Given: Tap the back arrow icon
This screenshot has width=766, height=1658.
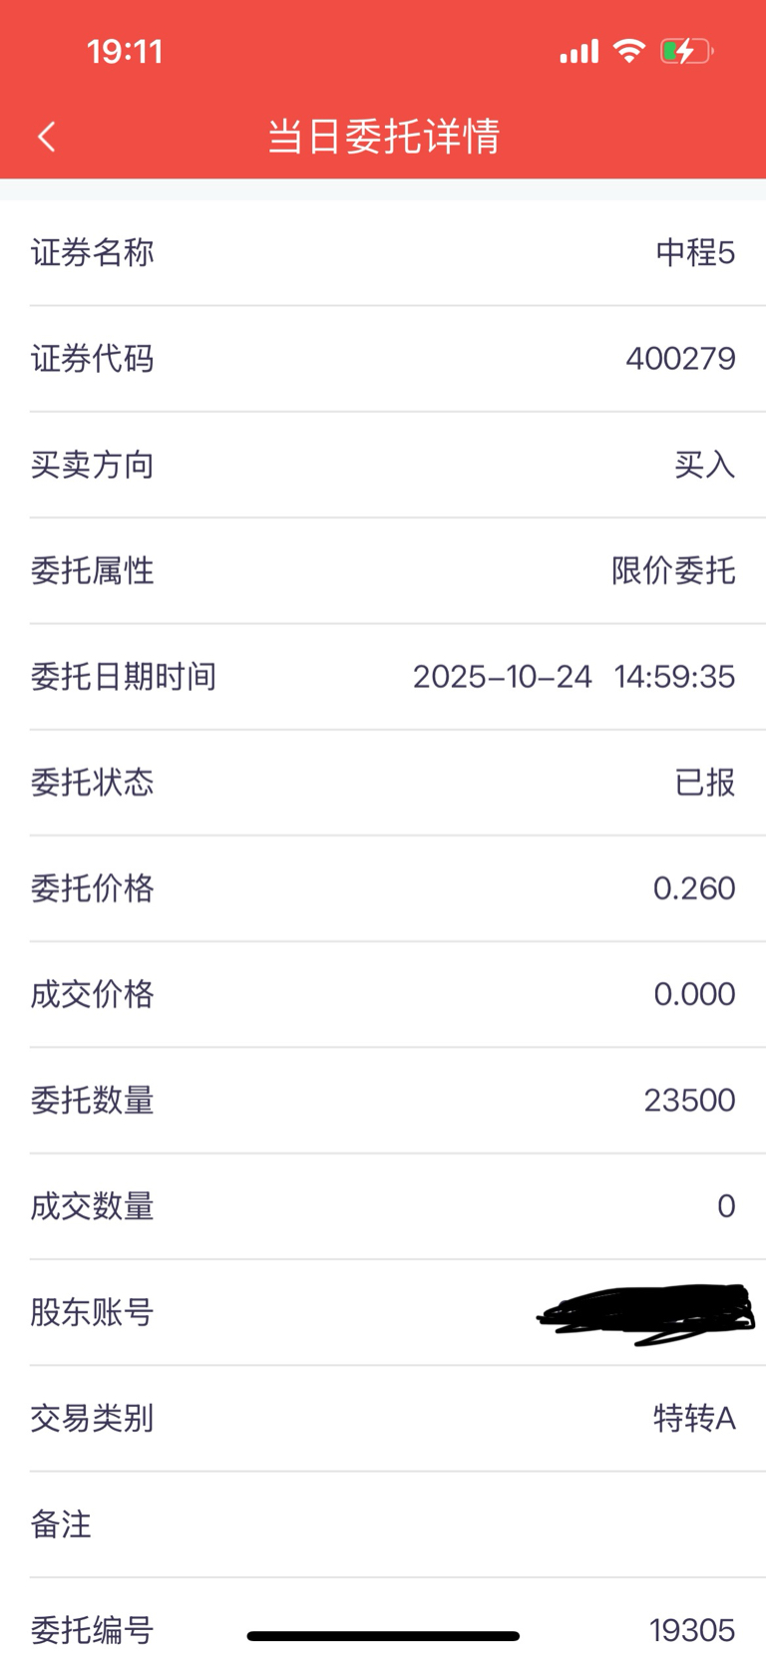Looking at the screenshot, I should coord(46,137).
